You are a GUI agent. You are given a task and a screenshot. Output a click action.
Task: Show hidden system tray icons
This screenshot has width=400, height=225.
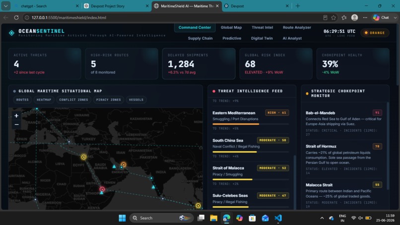[322, 218]
